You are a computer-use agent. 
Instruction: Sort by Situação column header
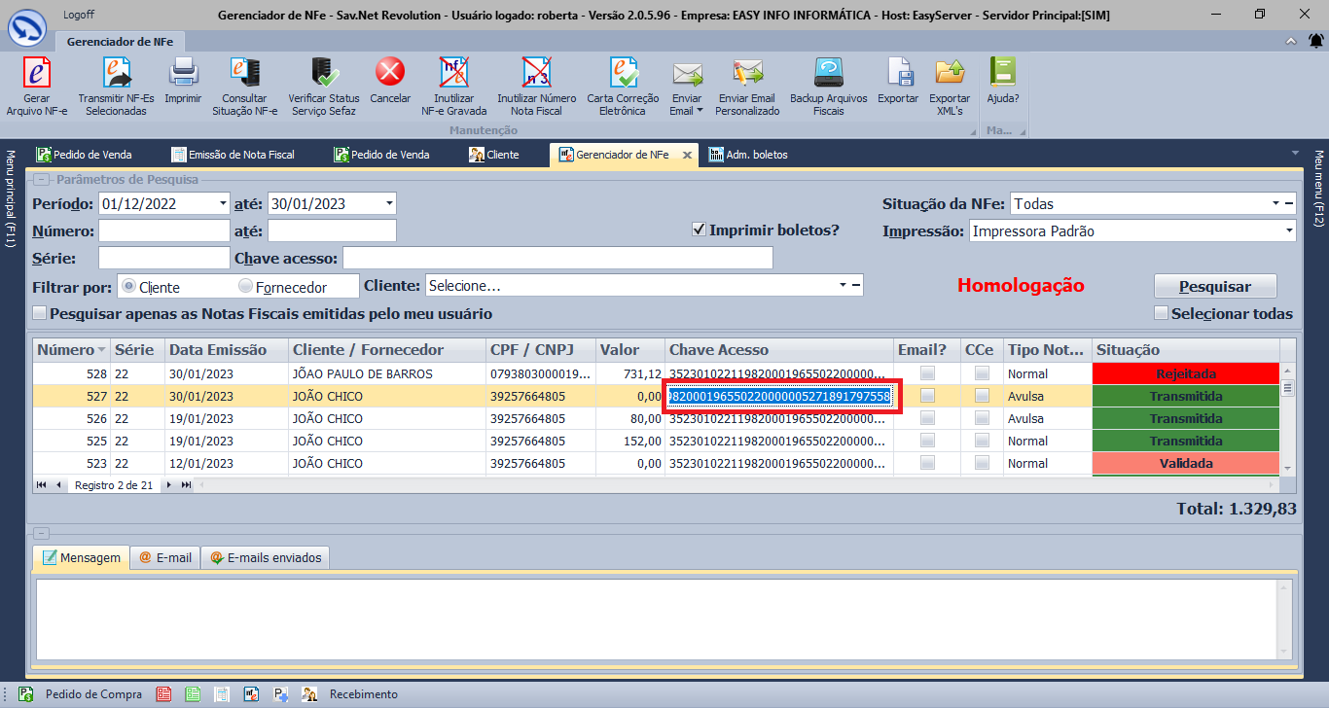(1185, 350)
